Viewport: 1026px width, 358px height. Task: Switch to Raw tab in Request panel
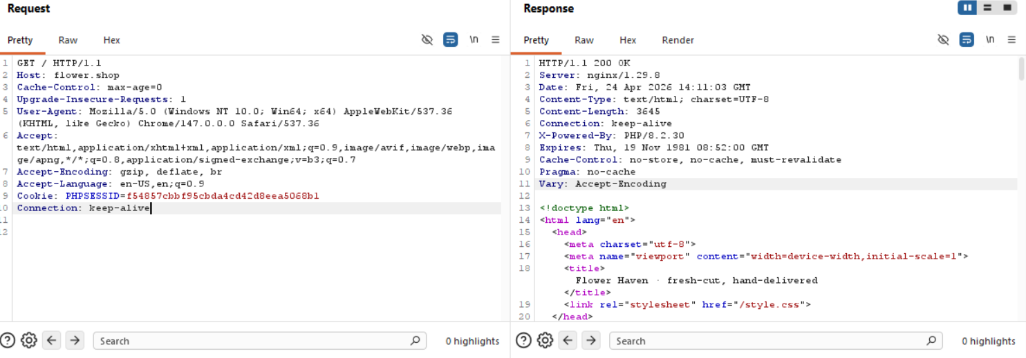(68, 40)
